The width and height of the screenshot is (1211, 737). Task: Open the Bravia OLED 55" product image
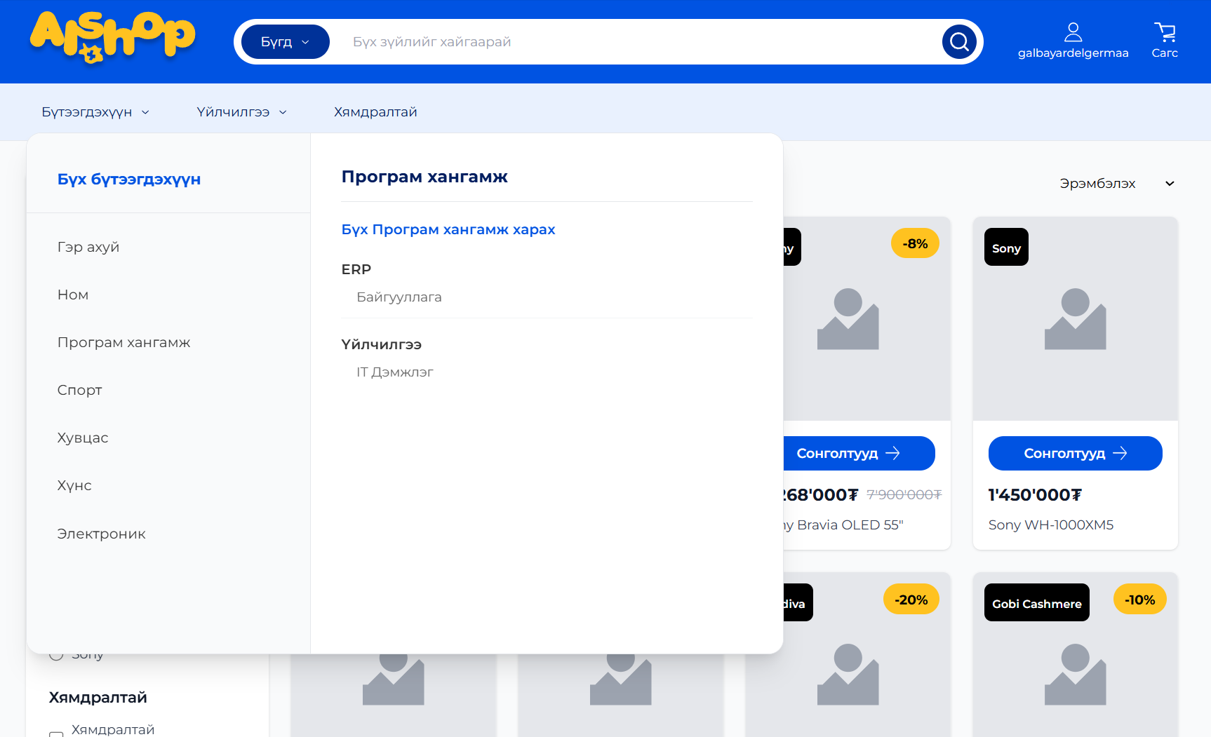pyautogui.click(x=867, y=319)
